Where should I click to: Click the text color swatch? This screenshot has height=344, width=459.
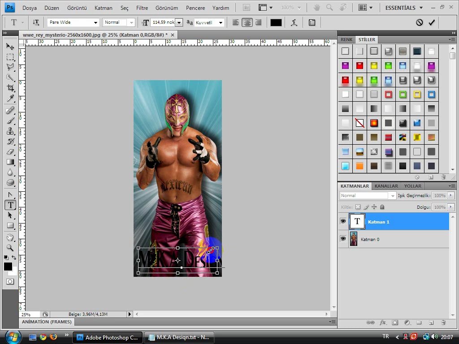pos(276,22)
